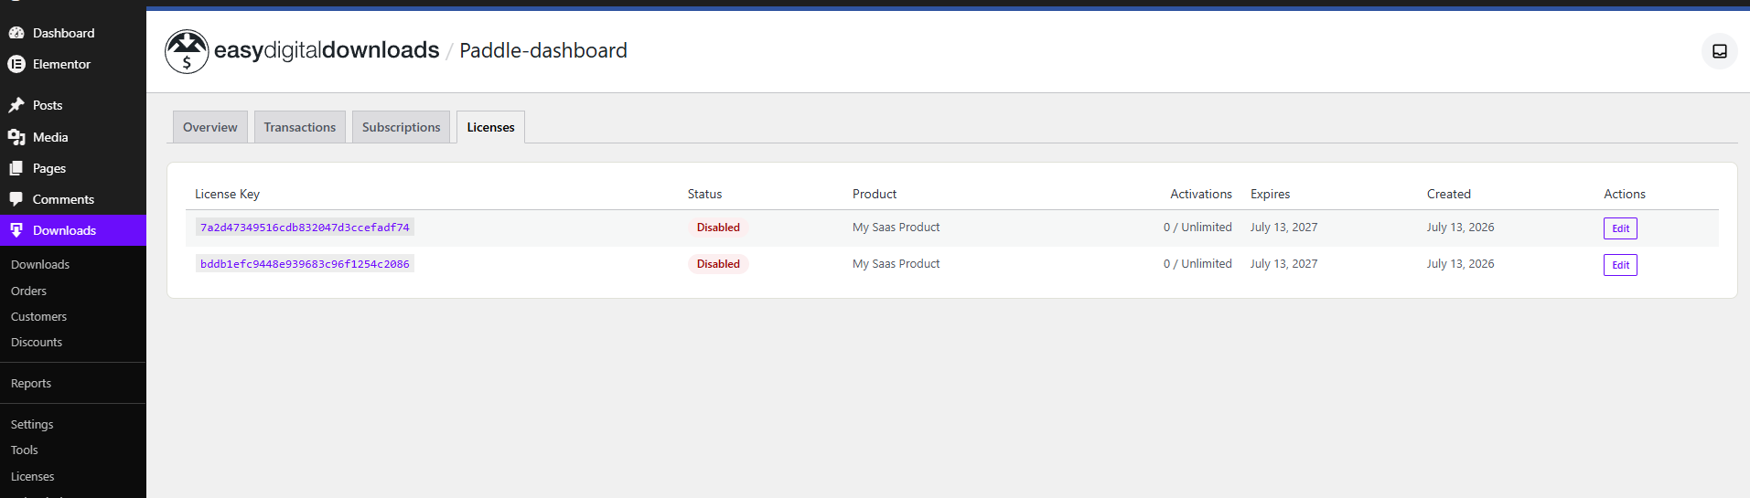
Task: Click the Activations column header
Action: (x=1201, y=194)
